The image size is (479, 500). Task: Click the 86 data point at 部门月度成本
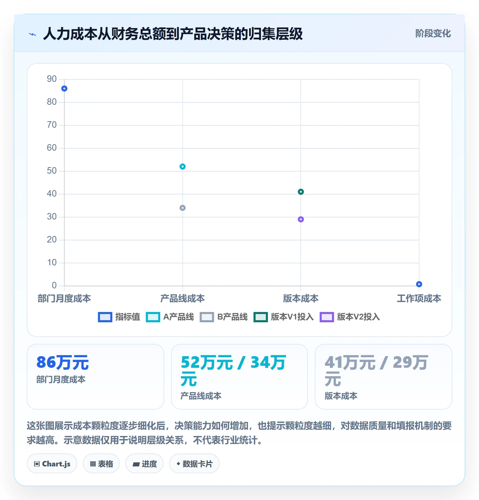click(x=64, y=89)
